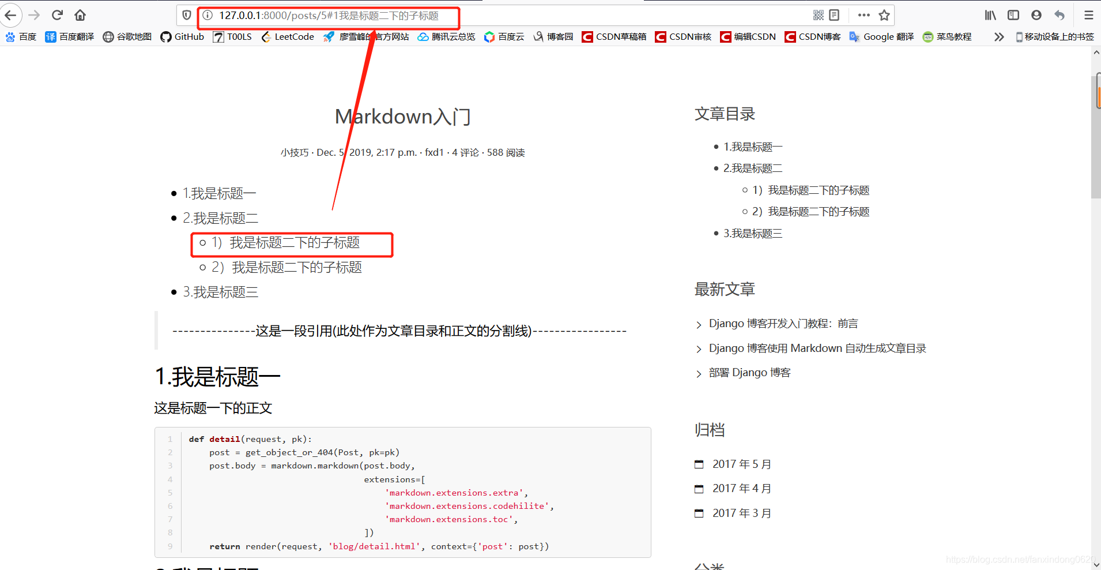The image size is (1101, 570).
Task: Click text 这是标题一下的正文
Action: click(x=213, y=408)
